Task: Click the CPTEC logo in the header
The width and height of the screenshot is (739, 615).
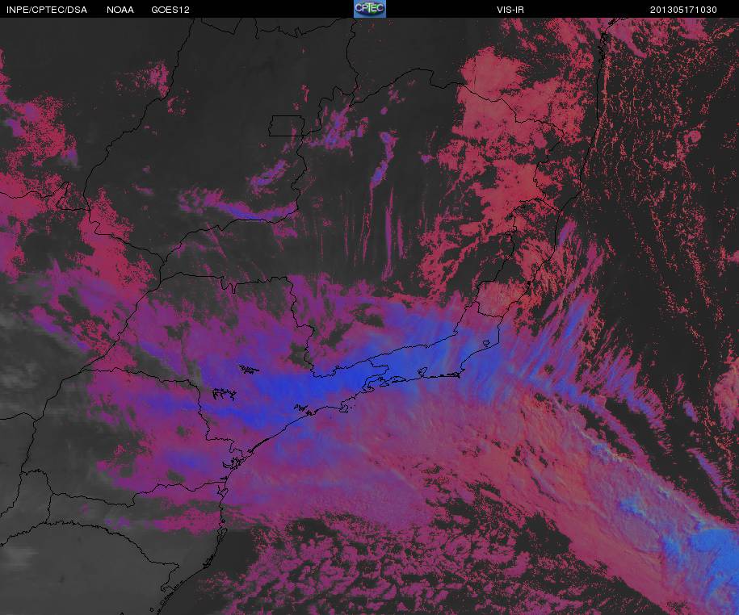Action: point(370,9)
